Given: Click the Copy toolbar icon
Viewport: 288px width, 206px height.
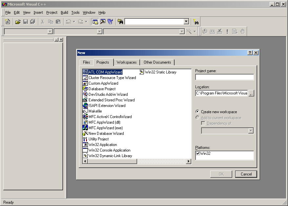Looking at the screenshot, I should [51, 22].
